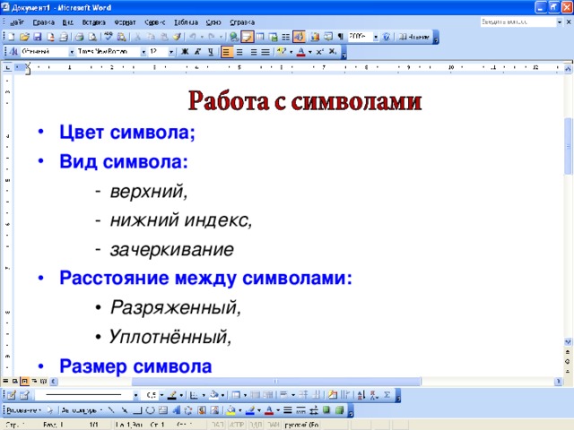Open the Insert menu

pos(93,22)
